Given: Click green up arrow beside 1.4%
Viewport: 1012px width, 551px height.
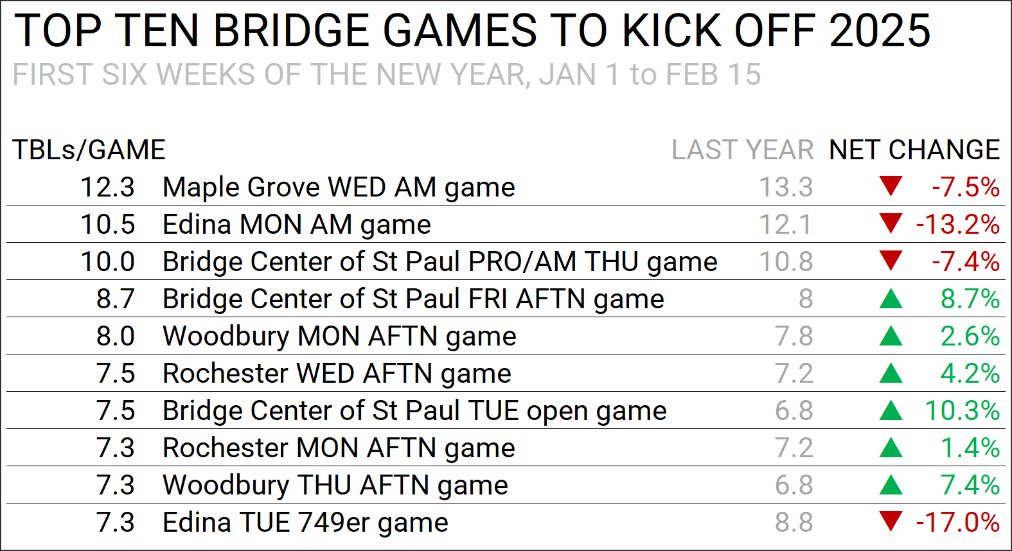Looking at the screenshot, I should tap(891, 447).
